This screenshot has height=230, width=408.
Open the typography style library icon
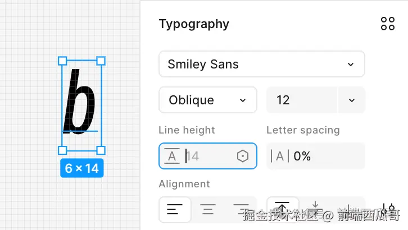[388, 24]
